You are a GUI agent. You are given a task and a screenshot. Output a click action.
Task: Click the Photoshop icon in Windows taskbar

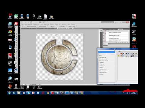click(67, 93)
